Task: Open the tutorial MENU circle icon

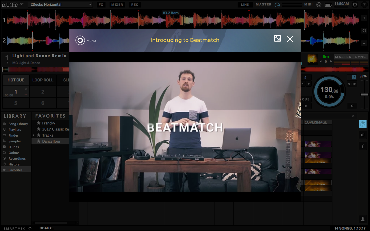Action: pyautogui.click(x=80, y=40)
